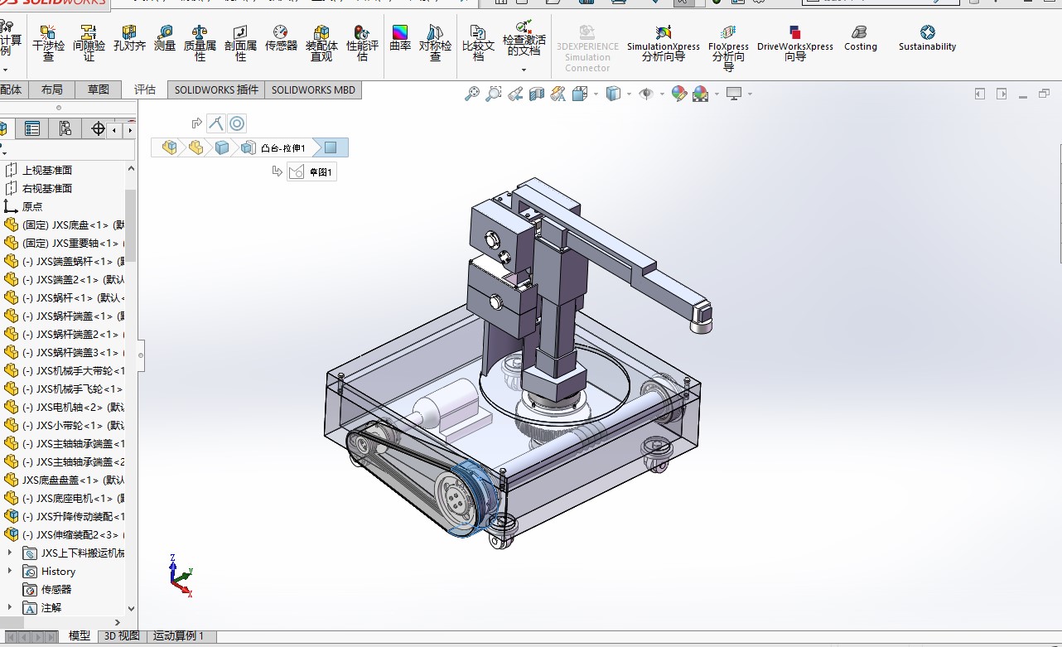1062x647 pixels.
Task: Switch to the 草图 sketch tab
Action: click(99, 89)
